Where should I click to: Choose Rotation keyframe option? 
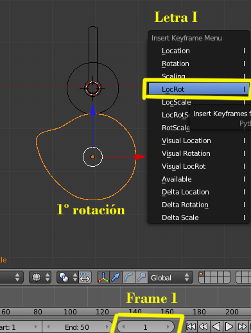click(199, 64)
